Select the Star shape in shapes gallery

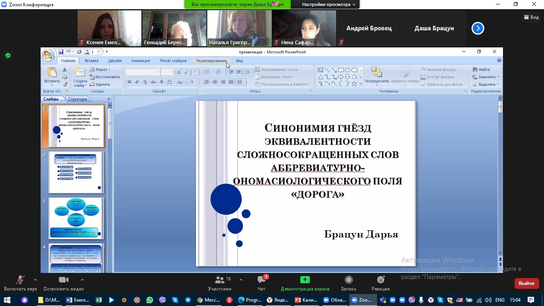pyautogui.click(x=354, y=84)
